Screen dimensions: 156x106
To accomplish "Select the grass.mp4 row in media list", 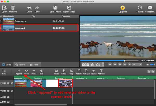I will pos(39,28).
